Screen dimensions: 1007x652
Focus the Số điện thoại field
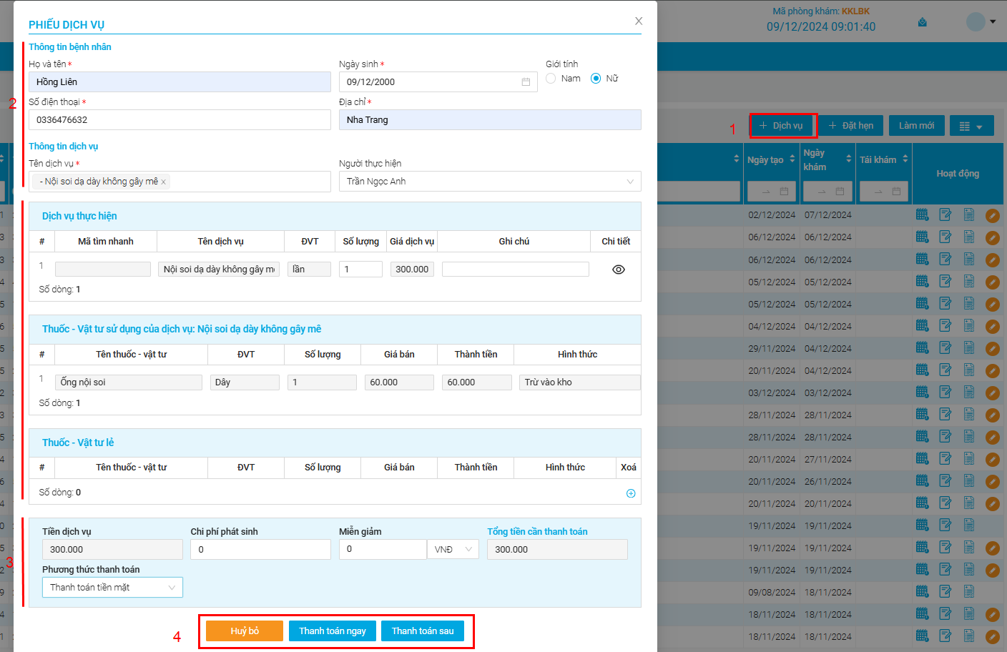tap(180, 120)
